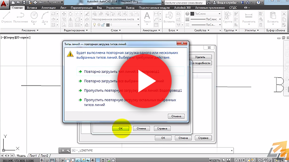Choose the Erase tool in Редактирование panel
The image size is (289, 162).
point(87,14)
